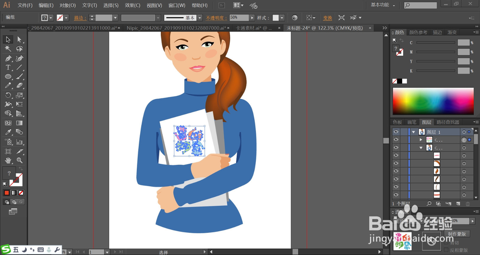Switch to the 路径查找器 panel tab
The height and width of the screenshot is (255, 480).
pos(448,122)
